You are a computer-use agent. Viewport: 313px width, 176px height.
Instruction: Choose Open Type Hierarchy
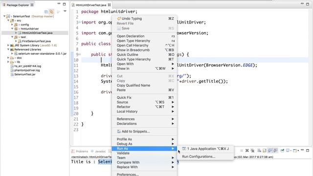[145, 41]
